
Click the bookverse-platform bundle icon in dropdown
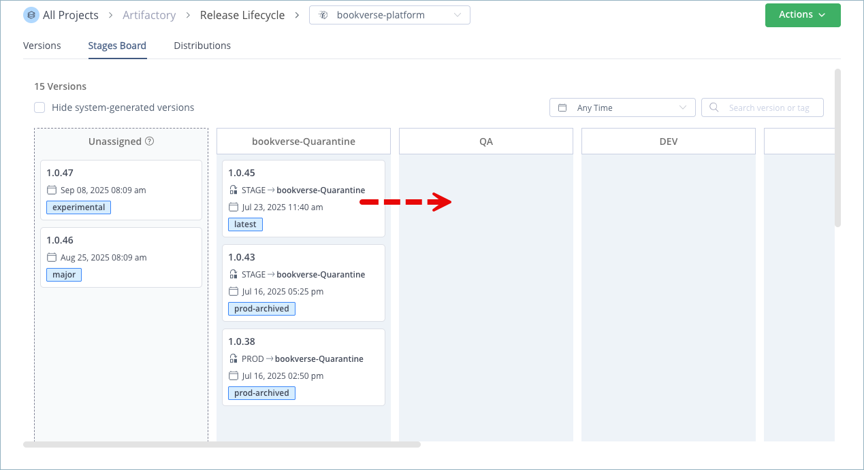pos(323,15)
